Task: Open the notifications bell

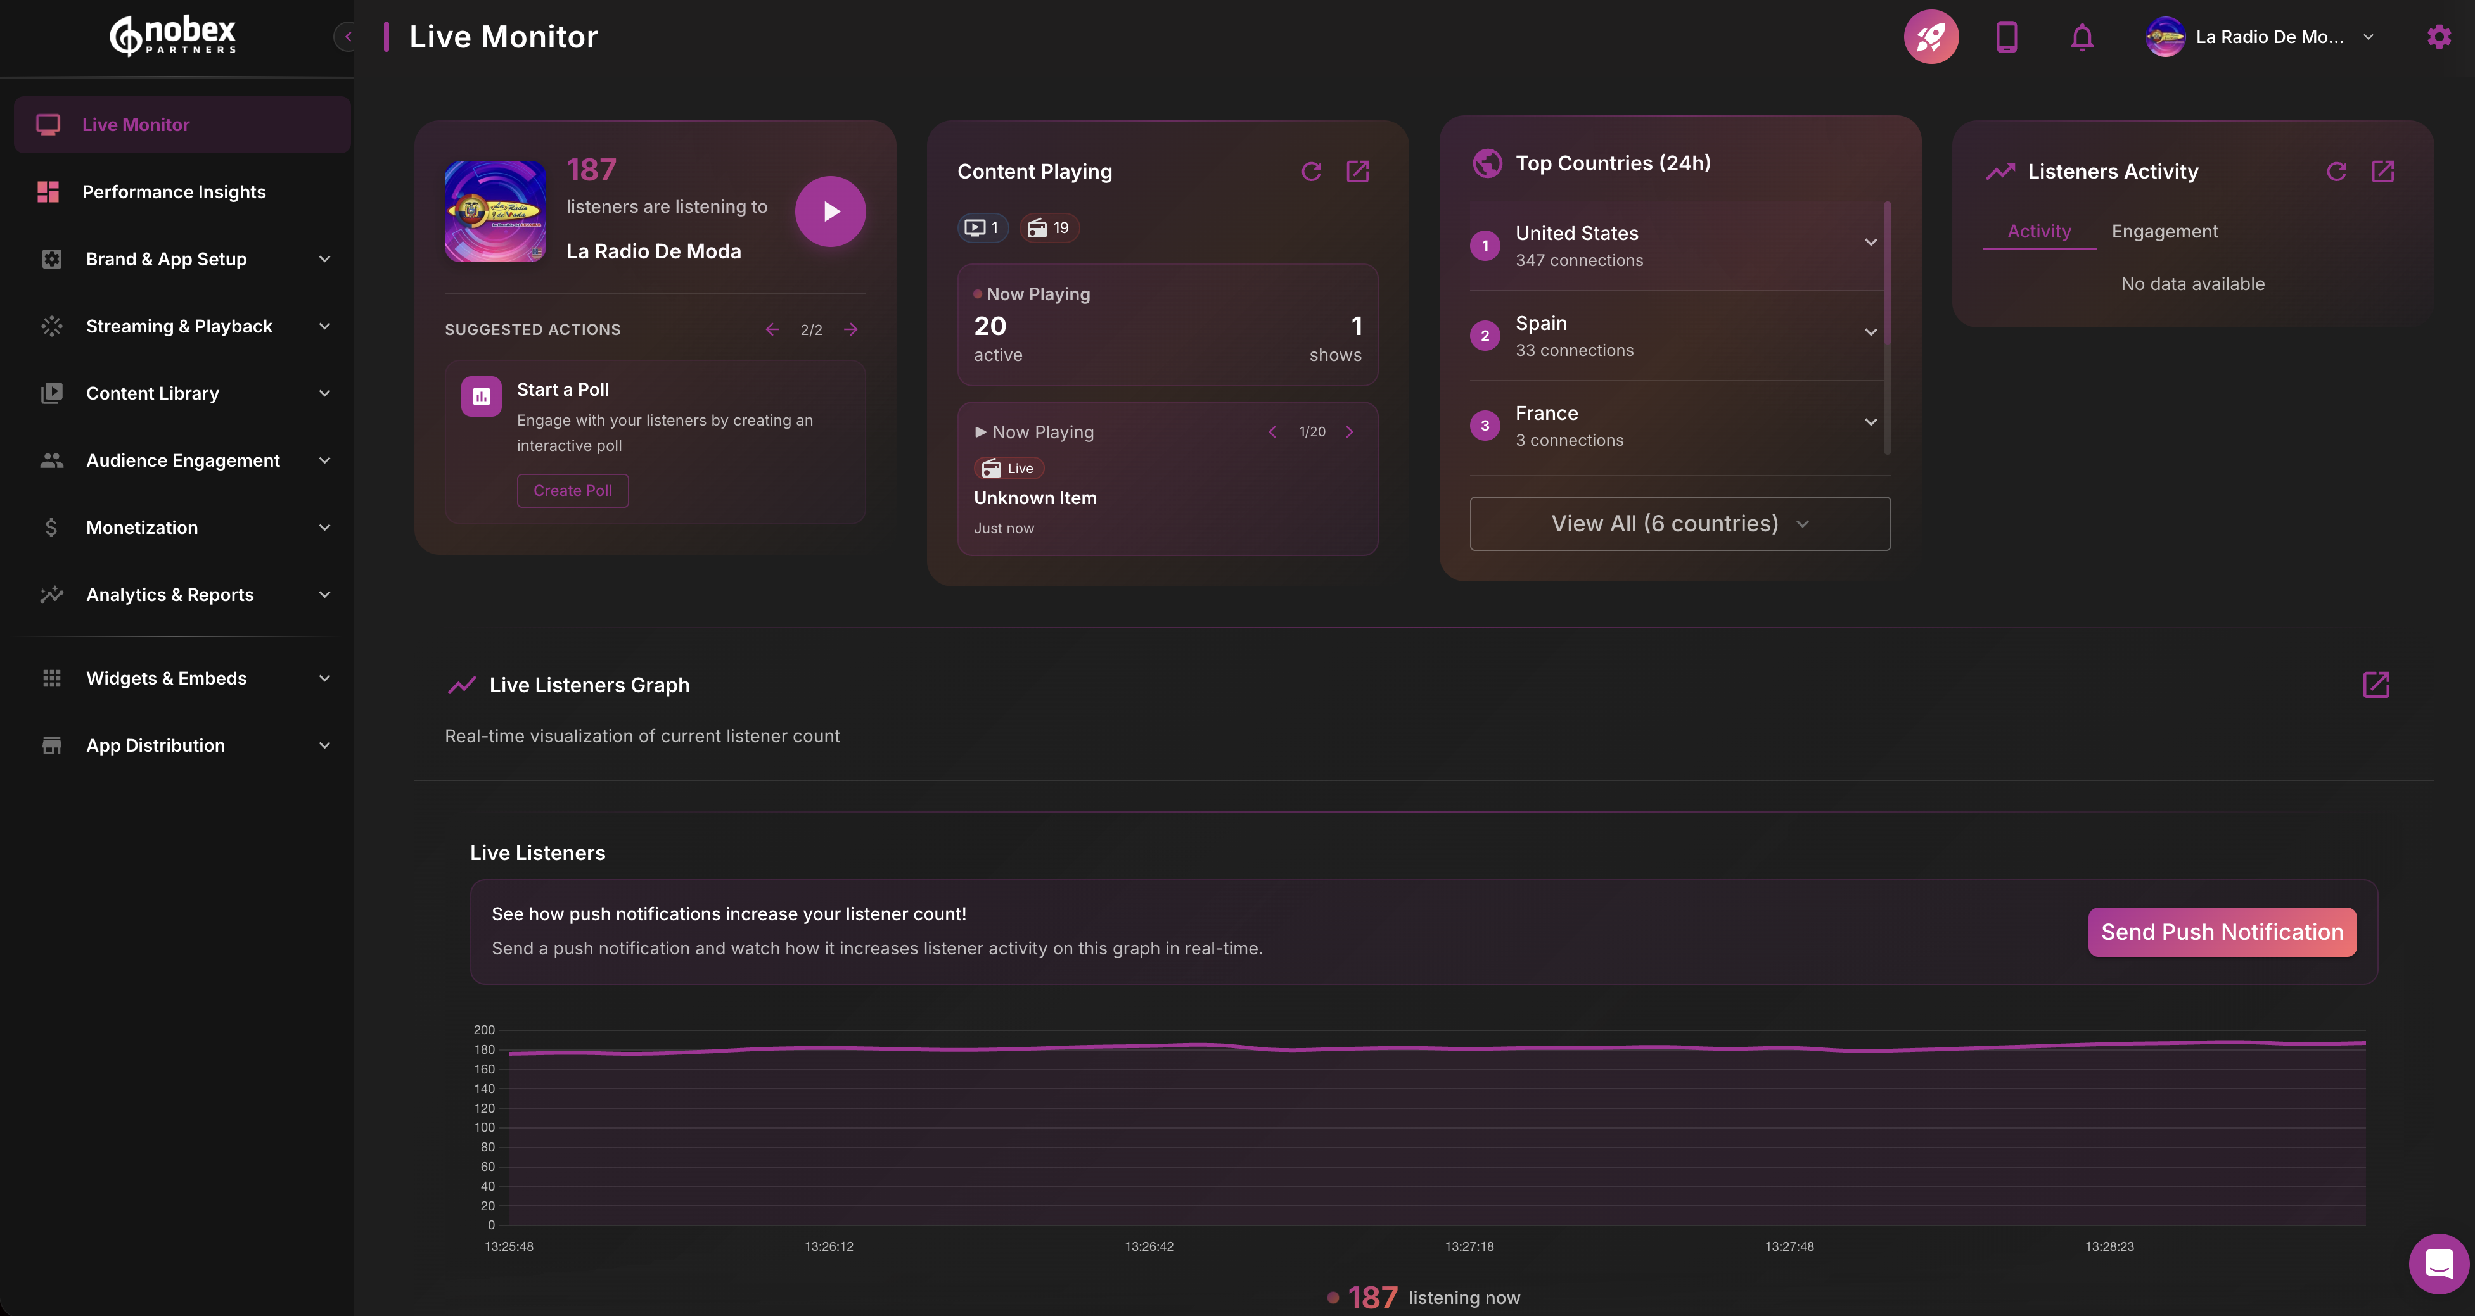Action: tap(2081, 37)
